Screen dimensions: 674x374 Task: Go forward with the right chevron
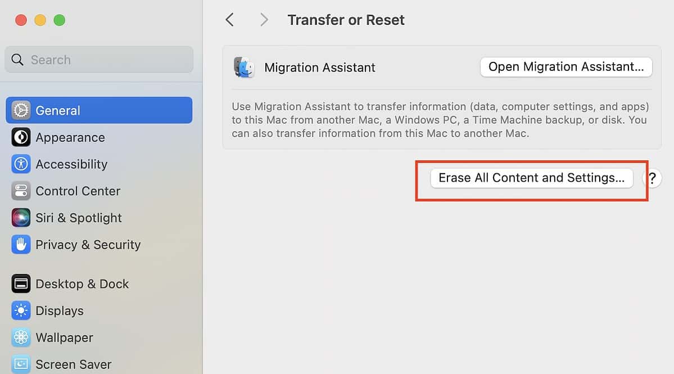[x=264, y=20]
